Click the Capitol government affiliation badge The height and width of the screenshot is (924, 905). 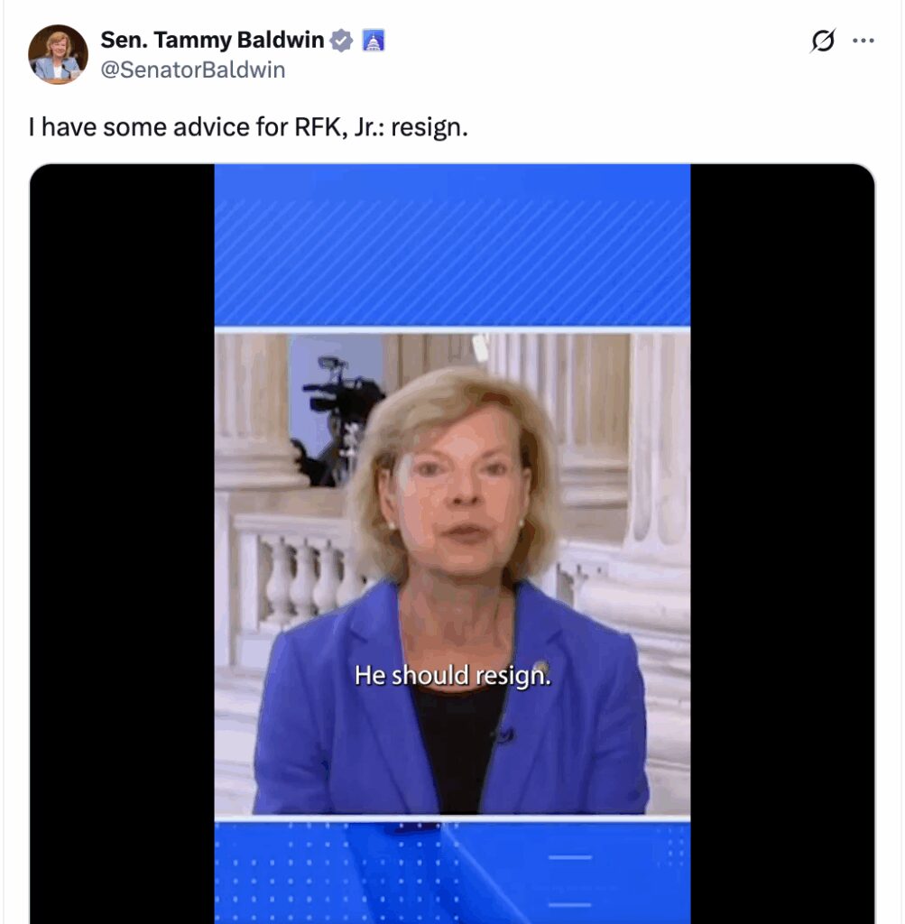tap(373, 41)
